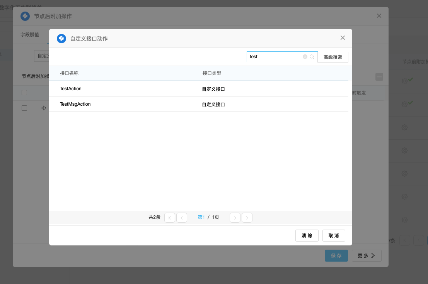
Task: Click the first gear icon with green check
Action: [404, 81]
